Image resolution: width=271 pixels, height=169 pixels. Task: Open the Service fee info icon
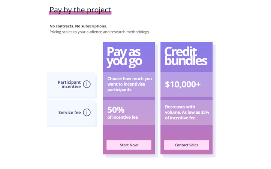(87, 112)
